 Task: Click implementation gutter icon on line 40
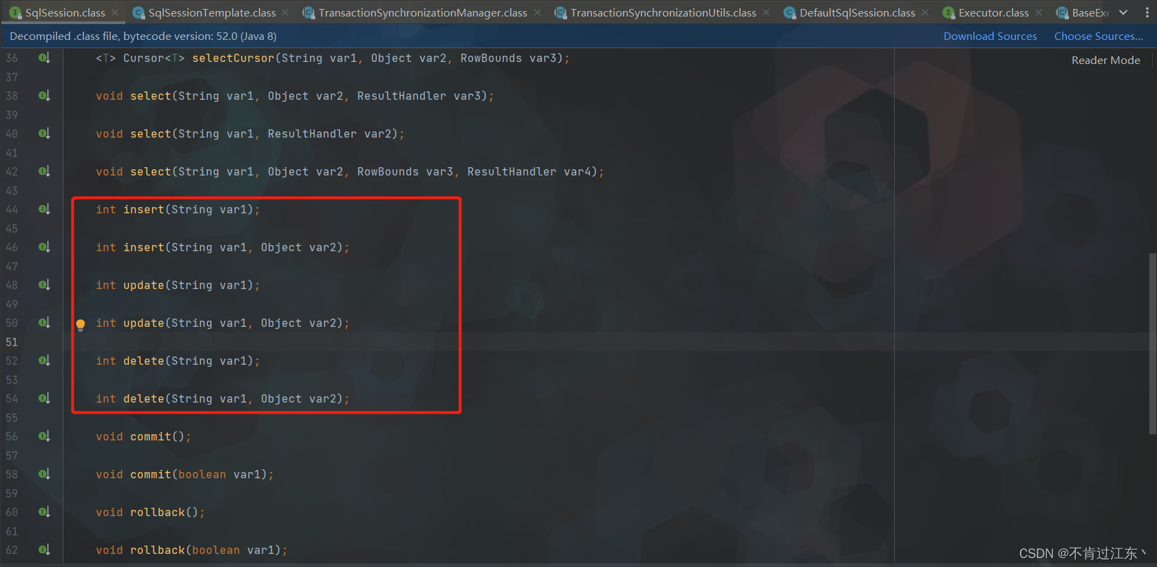click(44, 134)
